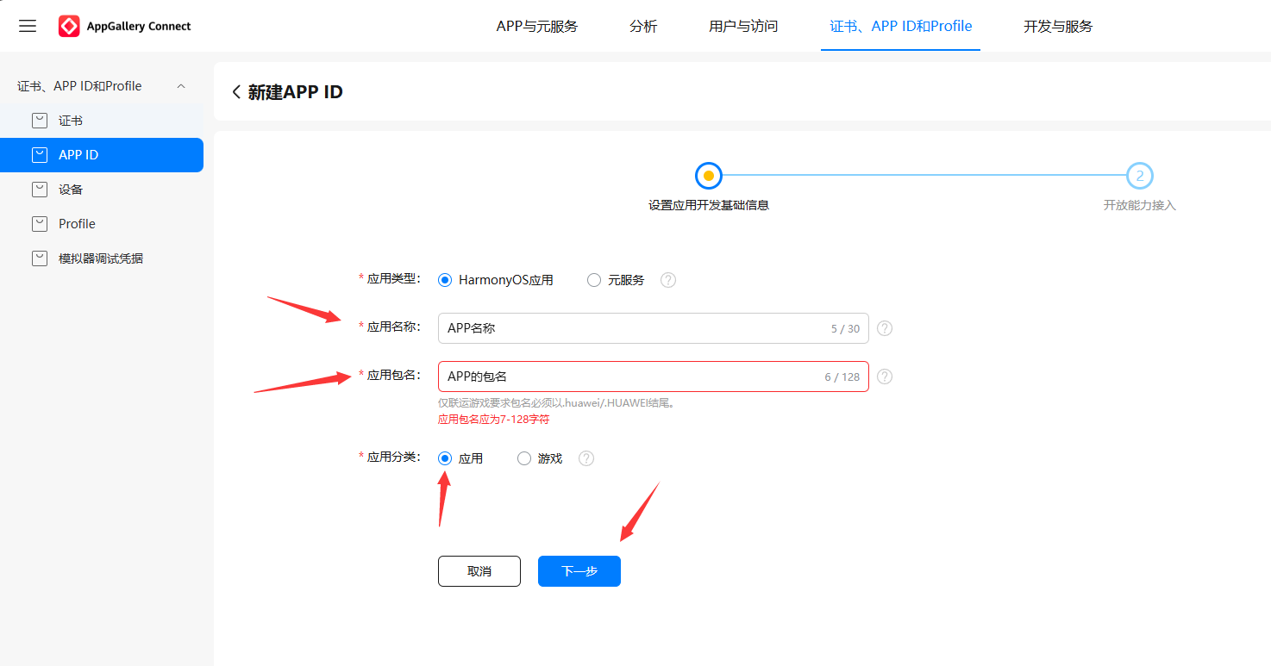Open the 开发与服务 tab
1271x666 pixels.
pyautogui.click(x=1058, y=26)
